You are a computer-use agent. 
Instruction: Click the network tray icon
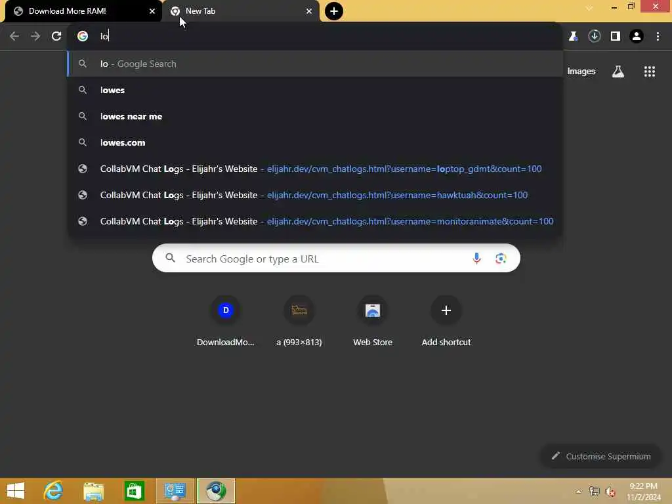(594, 492)
